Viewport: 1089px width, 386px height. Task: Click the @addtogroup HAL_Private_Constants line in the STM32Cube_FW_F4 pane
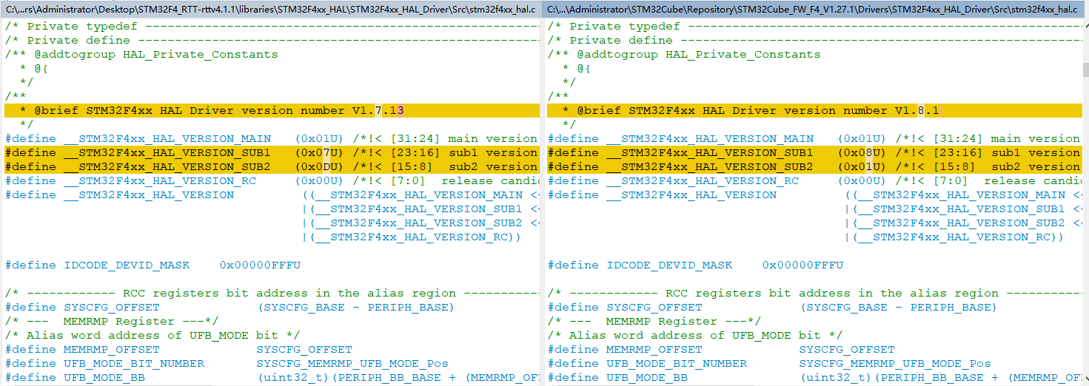click(684, 55)
